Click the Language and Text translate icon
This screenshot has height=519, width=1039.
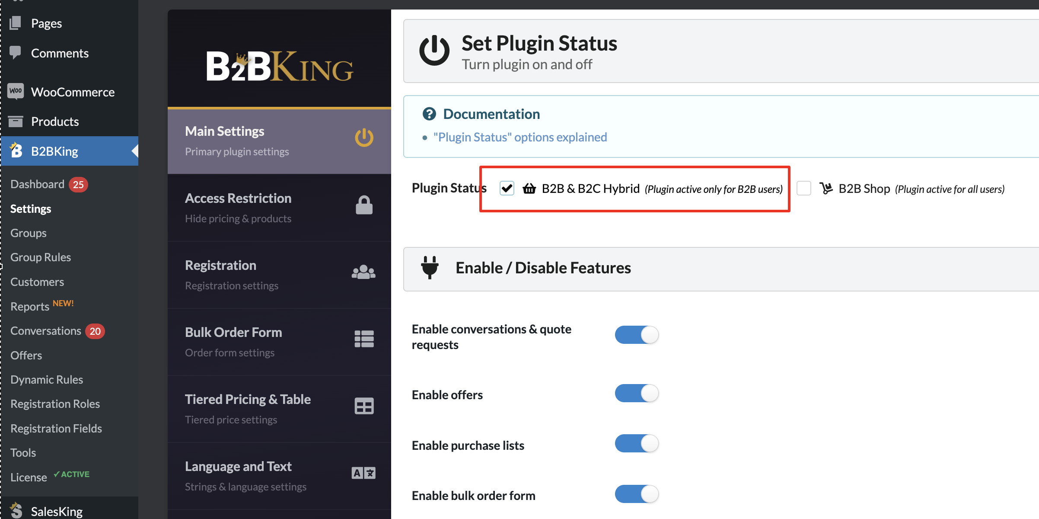[363, 473]
